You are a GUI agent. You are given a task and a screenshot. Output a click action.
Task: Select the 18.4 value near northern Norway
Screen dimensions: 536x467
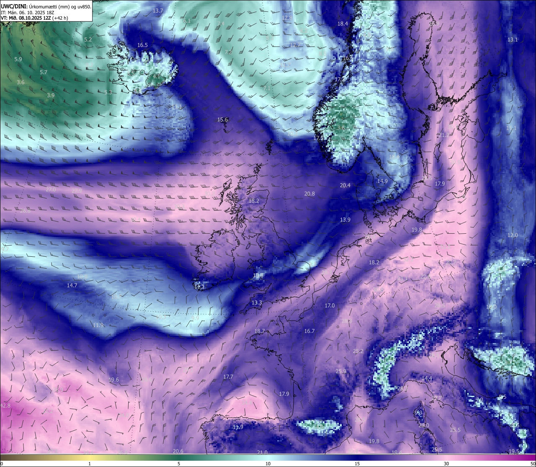pyautogui.click(x=343, y=24)
